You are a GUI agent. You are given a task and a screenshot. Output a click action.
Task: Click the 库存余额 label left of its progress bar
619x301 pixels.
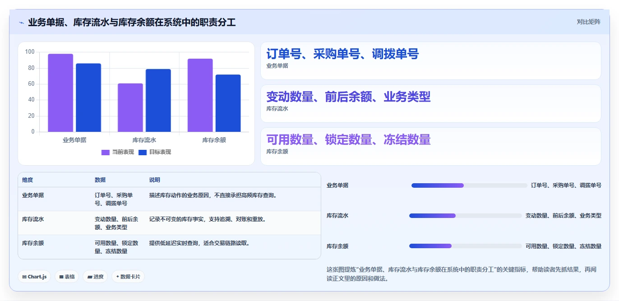coord(337,246)
